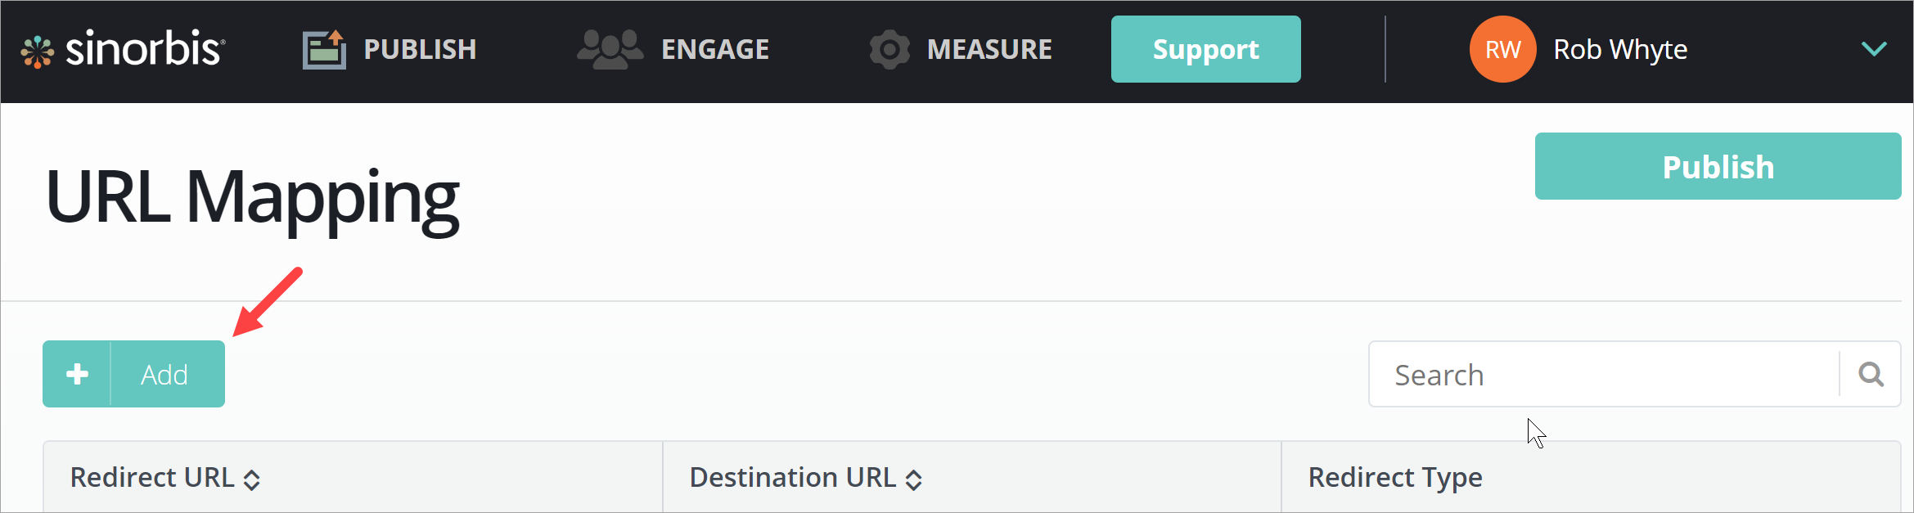Click the Support button
The image size is (1914, 513).
1205,50
